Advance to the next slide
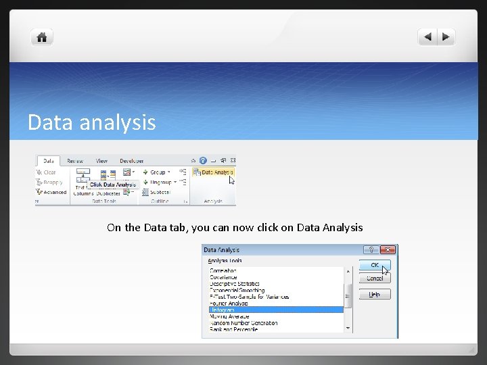 (x=446, y=37)
